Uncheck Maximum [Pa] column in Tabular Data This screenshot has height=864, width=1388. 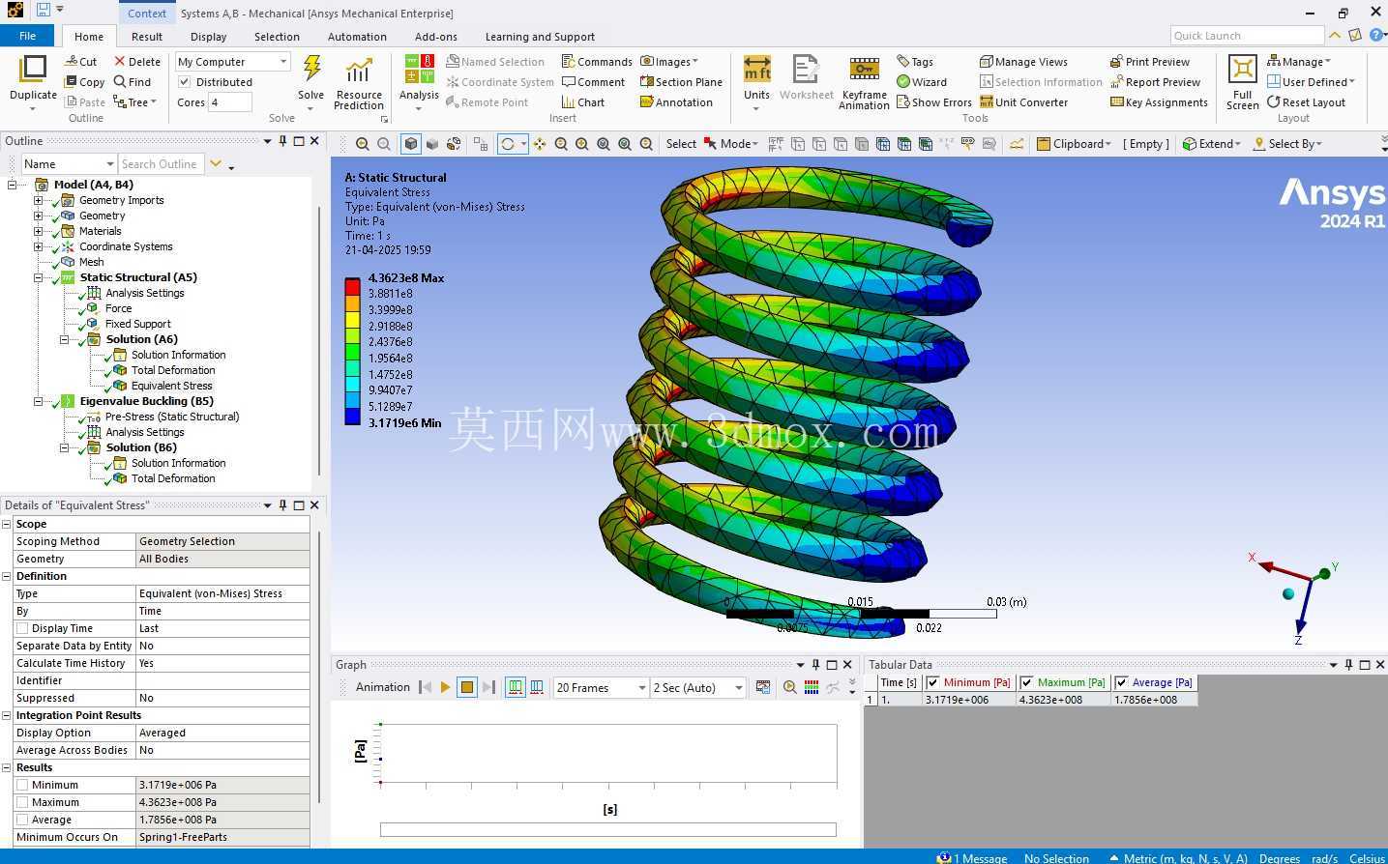point(1027,682)
